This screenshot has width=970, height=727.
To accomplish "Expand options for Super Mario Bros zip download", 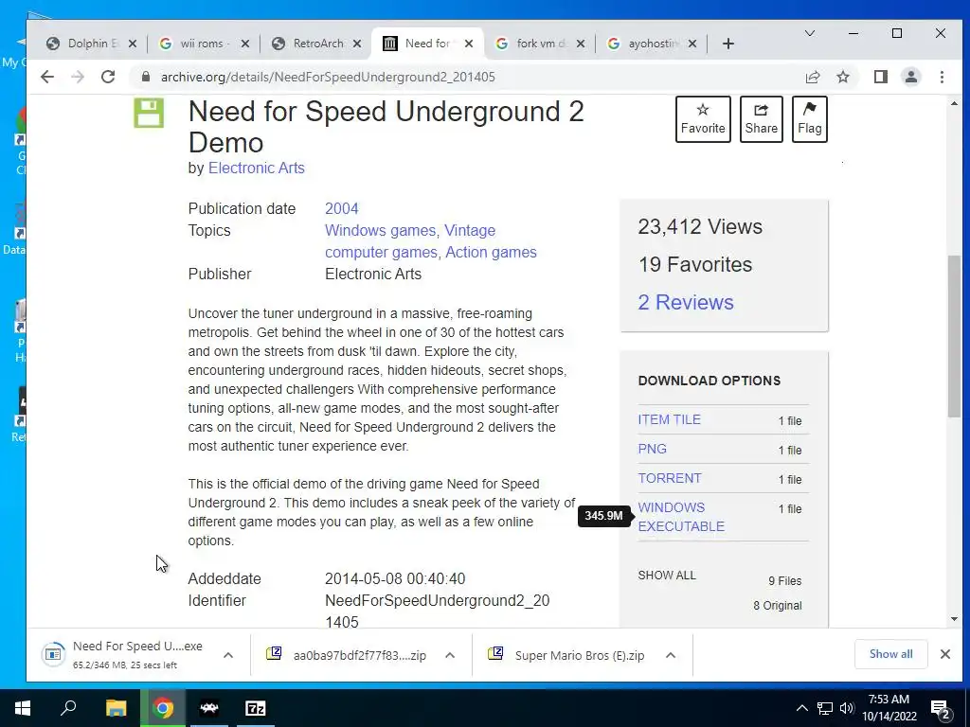I will point(670,655).
